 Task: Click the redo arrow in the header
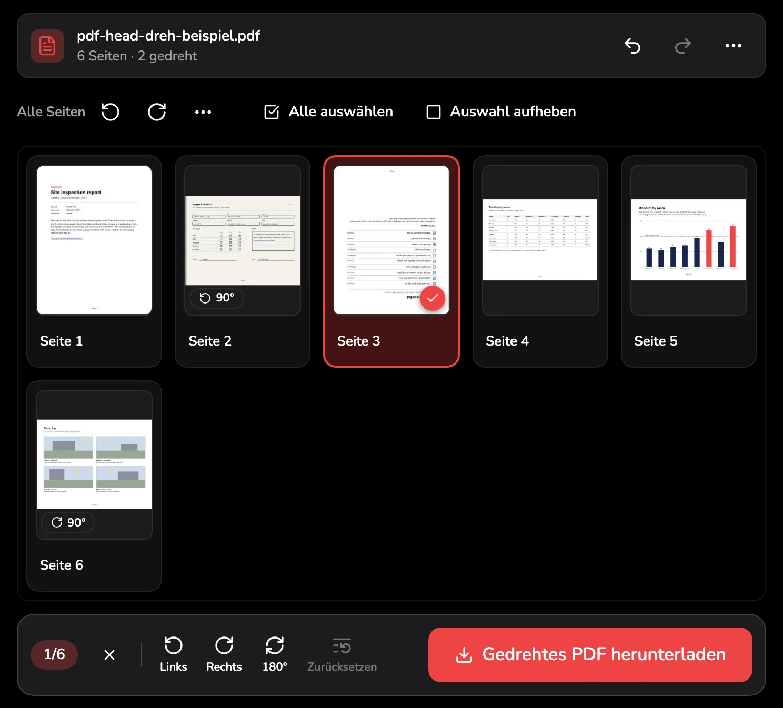coord(683,46)
